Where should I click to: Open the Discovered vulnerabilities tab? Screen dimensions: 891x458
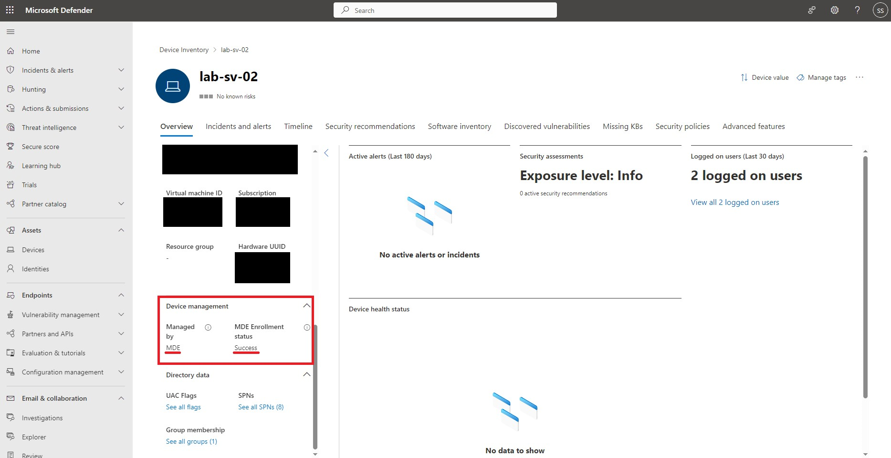547,127
